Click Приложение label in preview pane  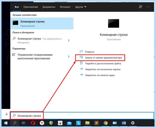(x=114, y=39)
